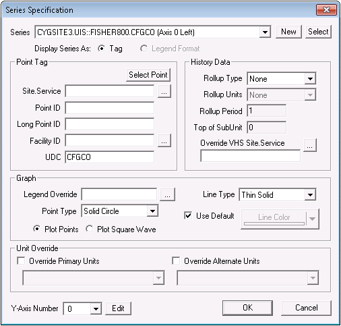
Task: Click the UDC field containing CFGCO
Action: [110, 157]
